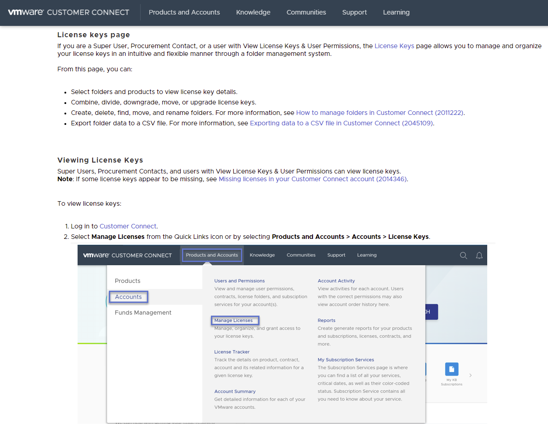The width and height of the screenshot is (548, 426).
Task: Click highlighted Manage Licenses in embedded menu
Action: (235, 321)
